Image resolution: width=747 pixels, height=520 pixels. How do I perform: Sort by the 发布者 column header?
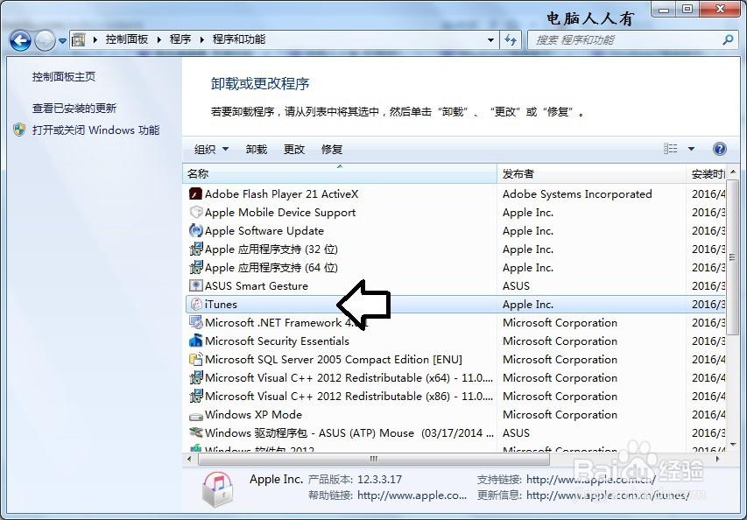[x=591, y=174]
